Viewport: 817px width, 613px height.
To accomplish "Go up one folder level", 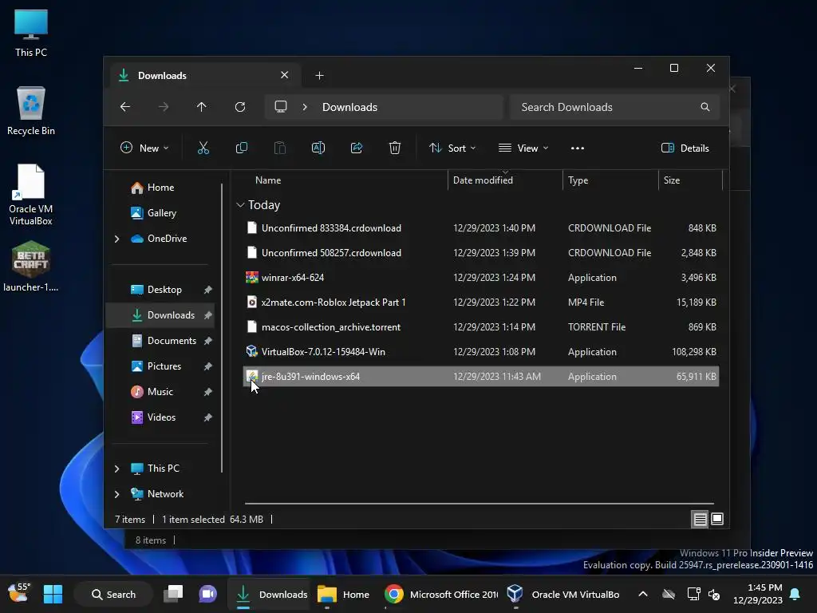I will 202,107.
